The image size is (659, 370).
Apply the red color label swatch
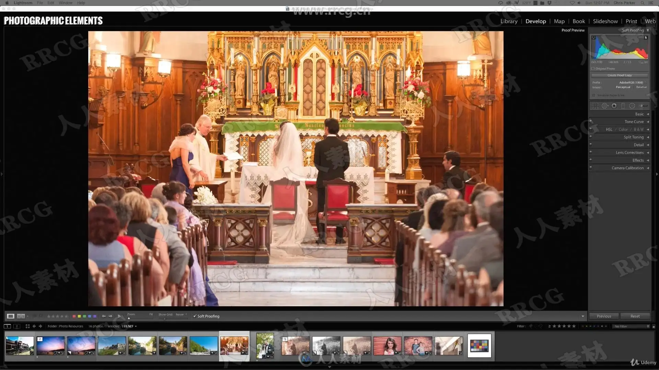(x=74, y=316)
